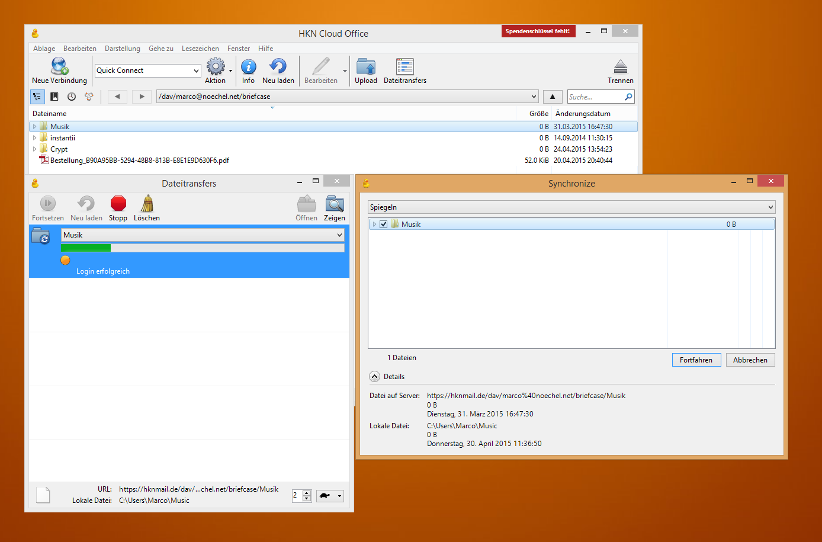Open the Lesezeichen menu

click(200, 49)
